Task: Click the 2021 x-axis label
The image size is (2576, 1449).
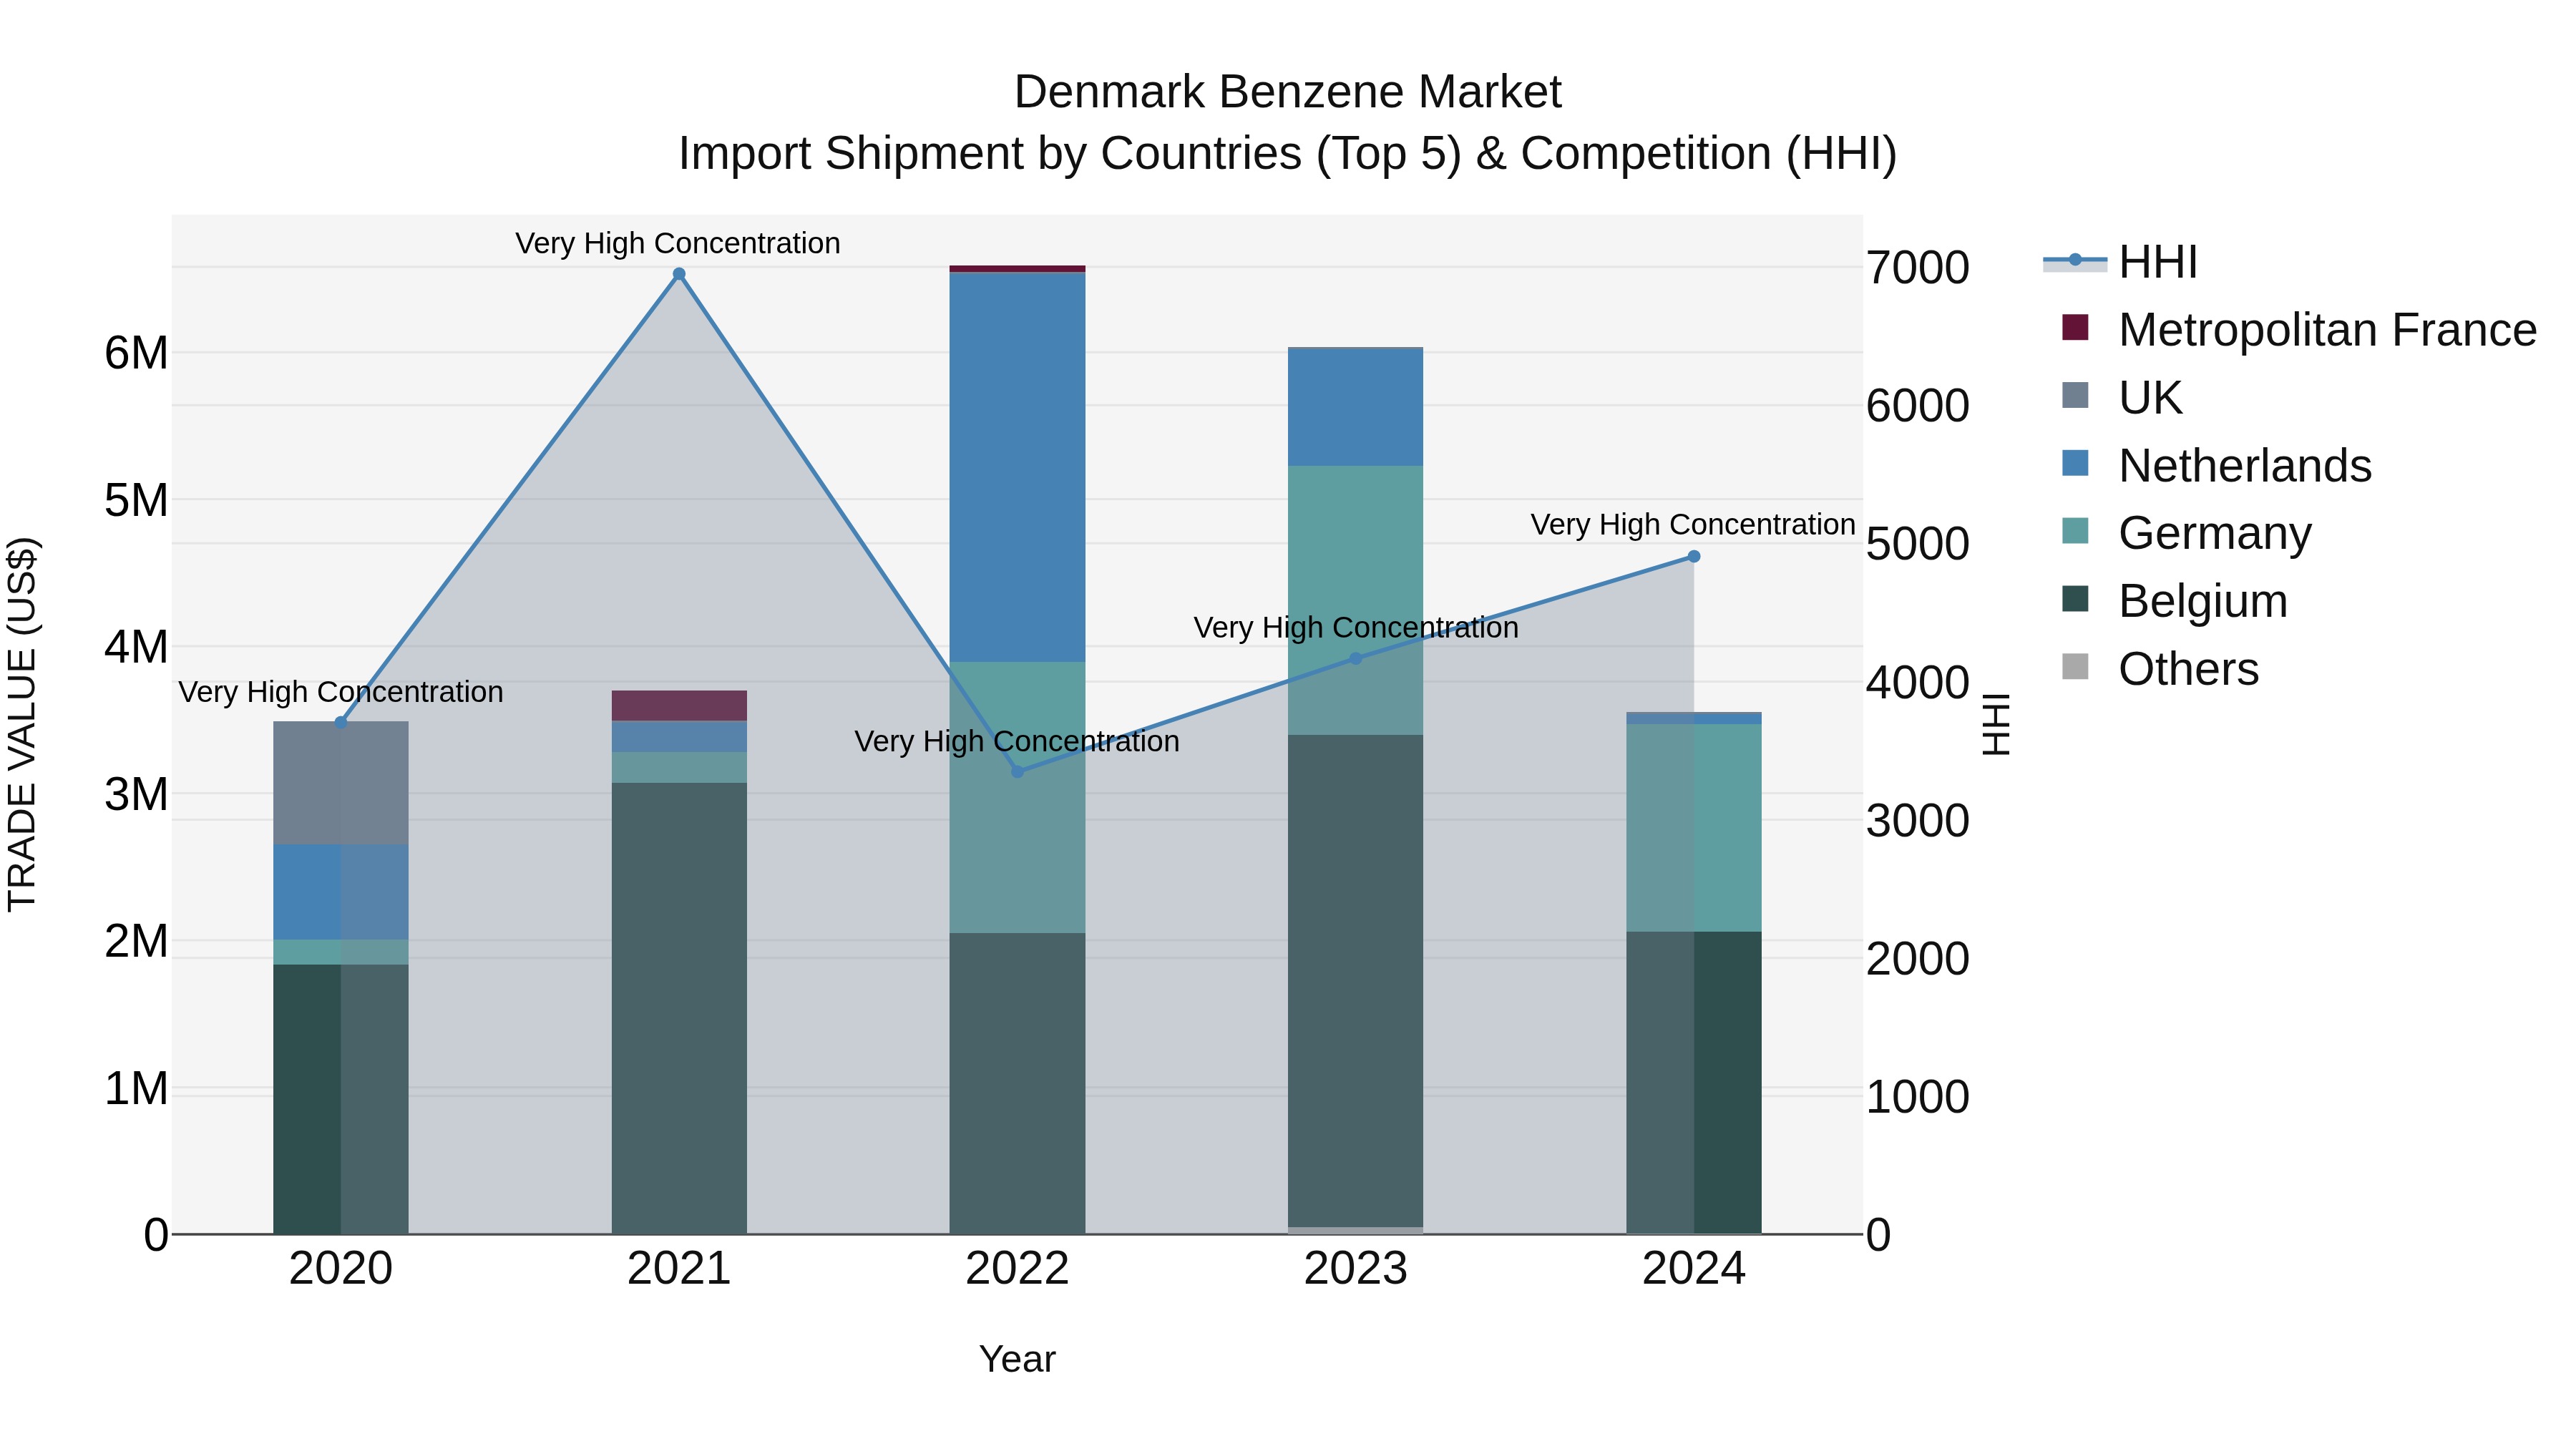Action: tap(679, 1269)
